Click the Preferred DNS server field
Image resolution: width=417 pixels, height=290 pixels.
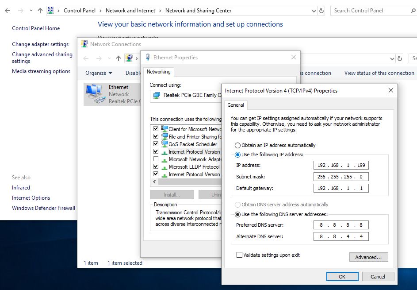click(341, 225)
